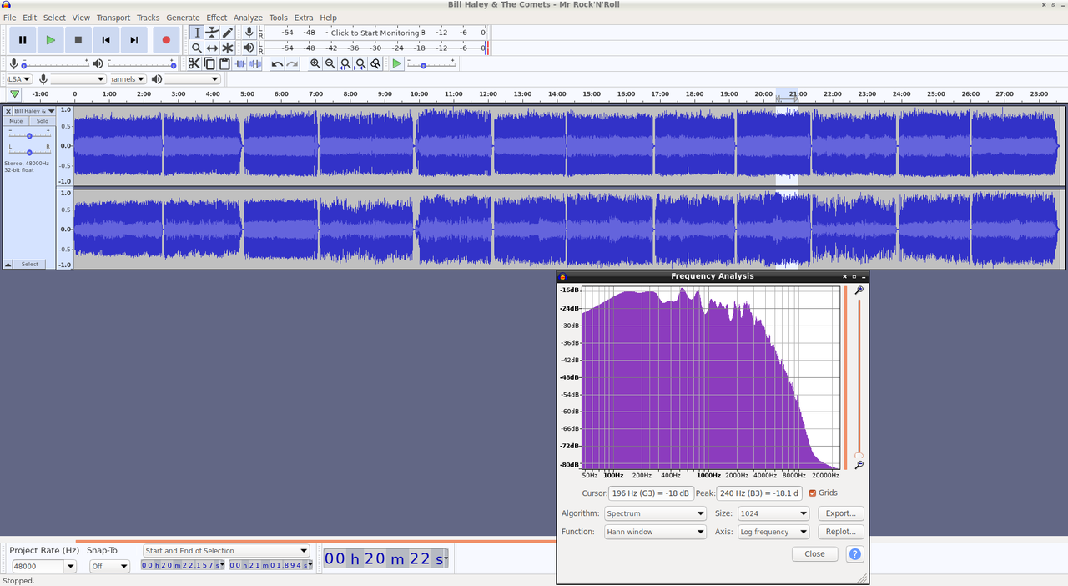Click the green timeline quick-play triangle
The height and width of the screenshot is (586, 1068).
15,94
